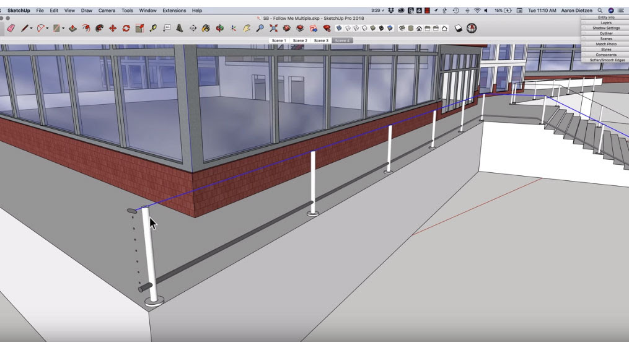The height and width of the screenshot is (342, 629).
Task: Open the Window menu
Action: [x=147, y=11]
